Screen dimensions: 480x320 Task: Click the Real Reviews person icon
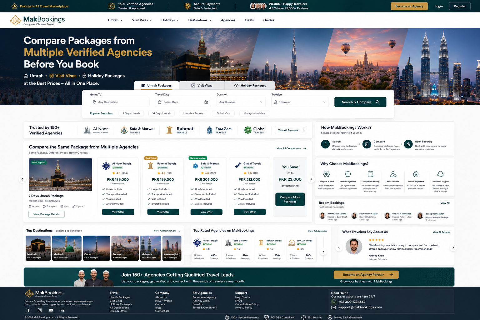point(393,174)
